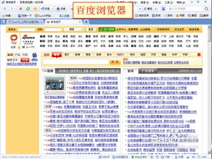This screenshot has width=212, height=159.
Task: Click the 娱乐 label in video list
Action: (48, 131)
